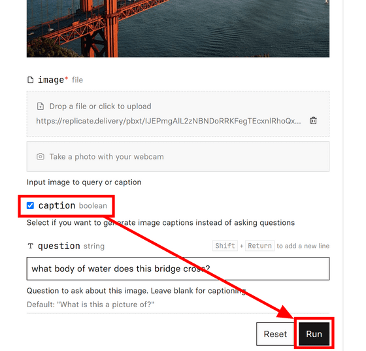
Task: Reset the form inputs
Action: [275, 334]
